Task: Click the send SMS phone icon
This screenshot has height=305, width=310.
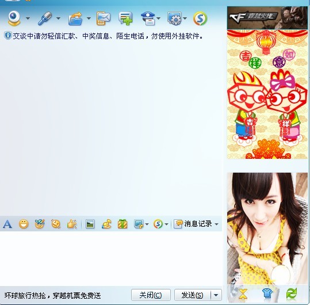Action: pos(103,18)
